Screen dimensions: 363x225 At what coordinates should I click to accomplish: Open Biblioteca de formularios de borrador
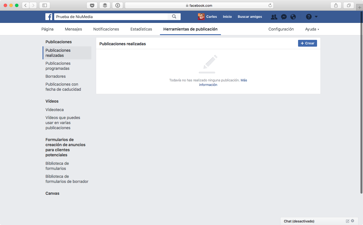point(67,179)
